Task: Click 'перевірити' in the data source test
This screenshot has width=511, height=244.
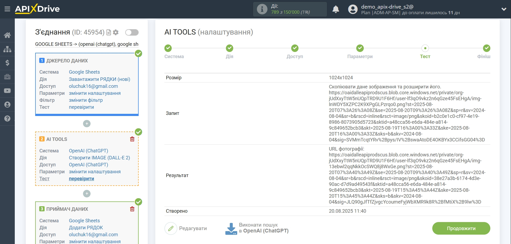Action: [81, 107]
